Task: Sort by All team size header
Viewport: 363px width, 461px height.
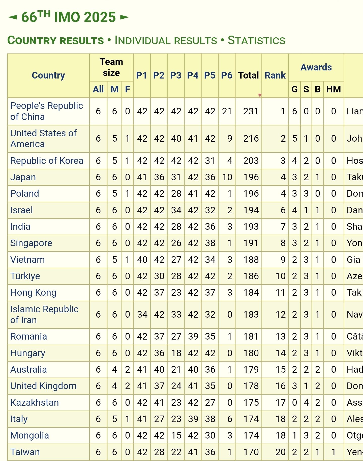Action: (x=98, y=89)
